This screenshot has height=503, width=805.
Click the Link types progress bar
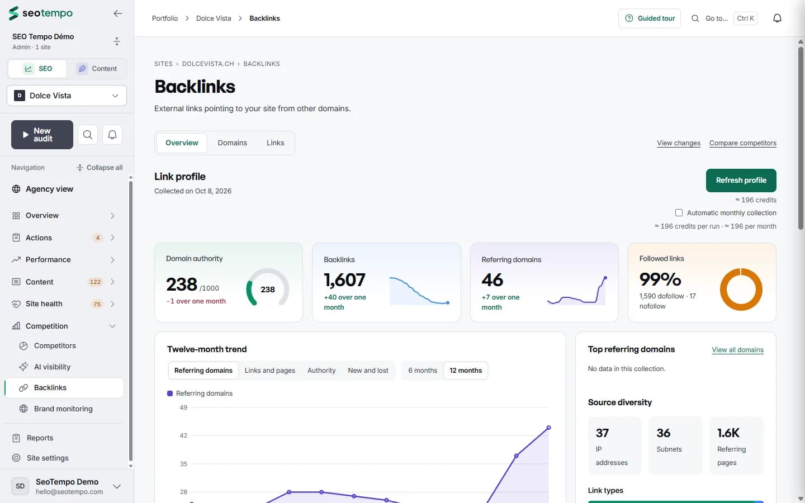pyautogui.click(x=676, y=502)
